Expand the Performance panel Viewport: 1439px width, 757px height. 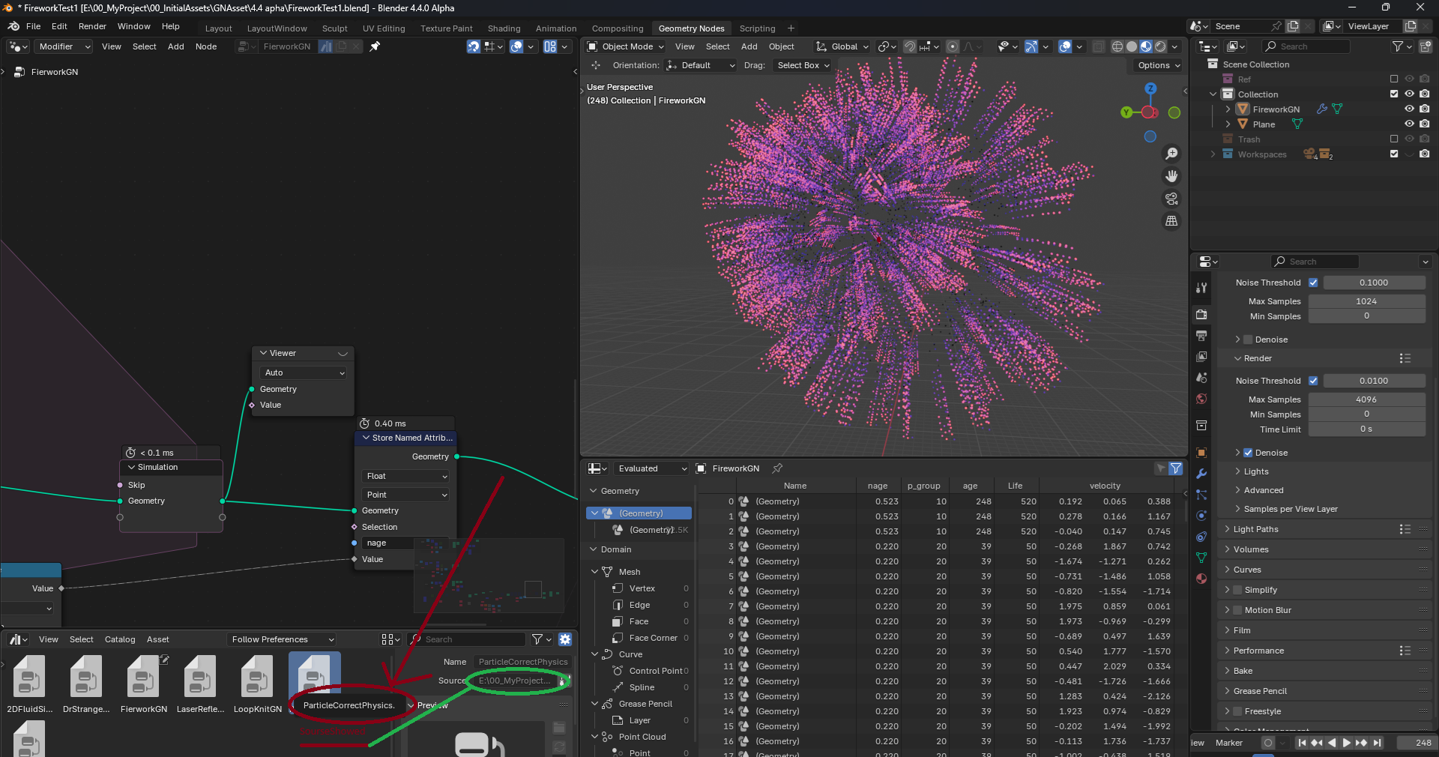pos(1258,651)
